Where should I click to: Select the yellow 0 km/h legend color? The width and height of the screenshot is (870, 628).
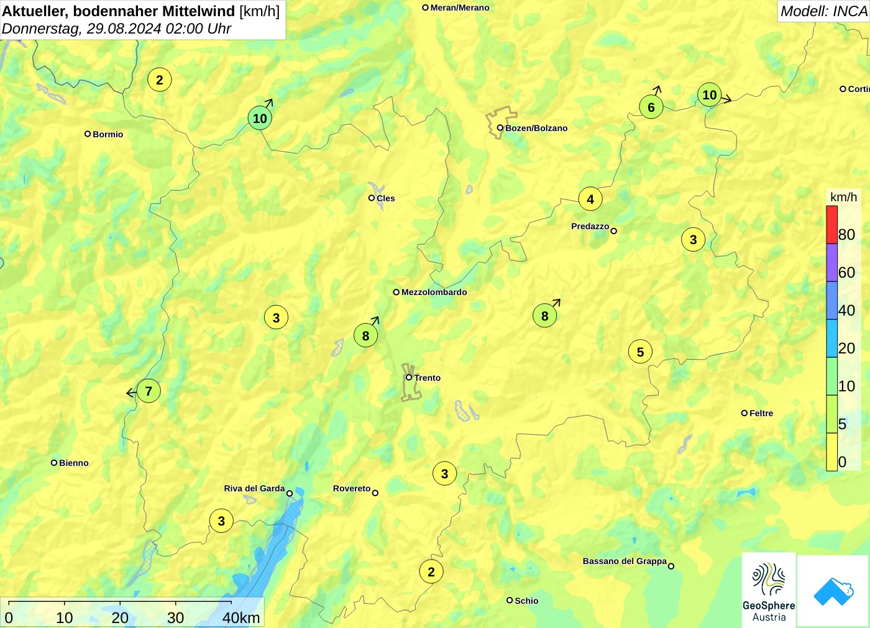point(831,452)
